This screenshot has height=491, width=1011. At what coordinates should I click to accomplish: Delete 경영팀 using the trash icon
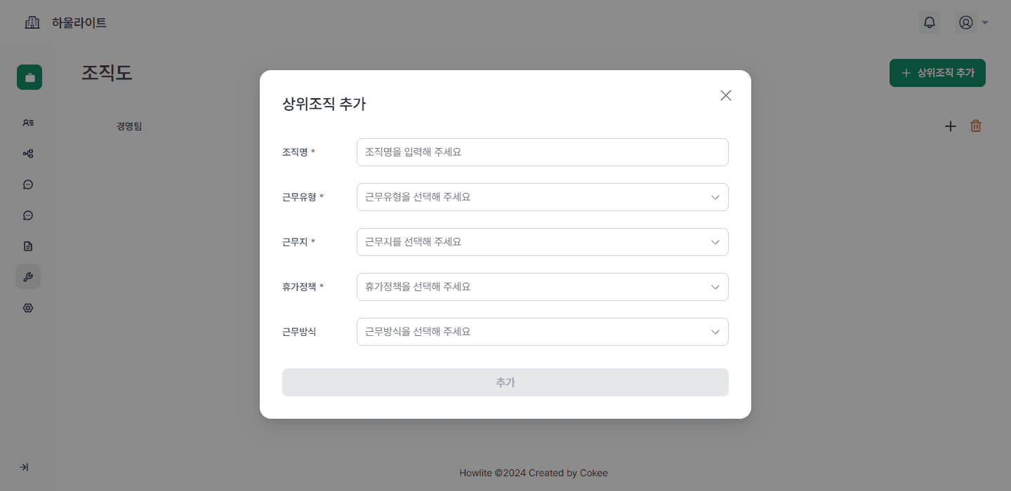(x=976, y=126)
